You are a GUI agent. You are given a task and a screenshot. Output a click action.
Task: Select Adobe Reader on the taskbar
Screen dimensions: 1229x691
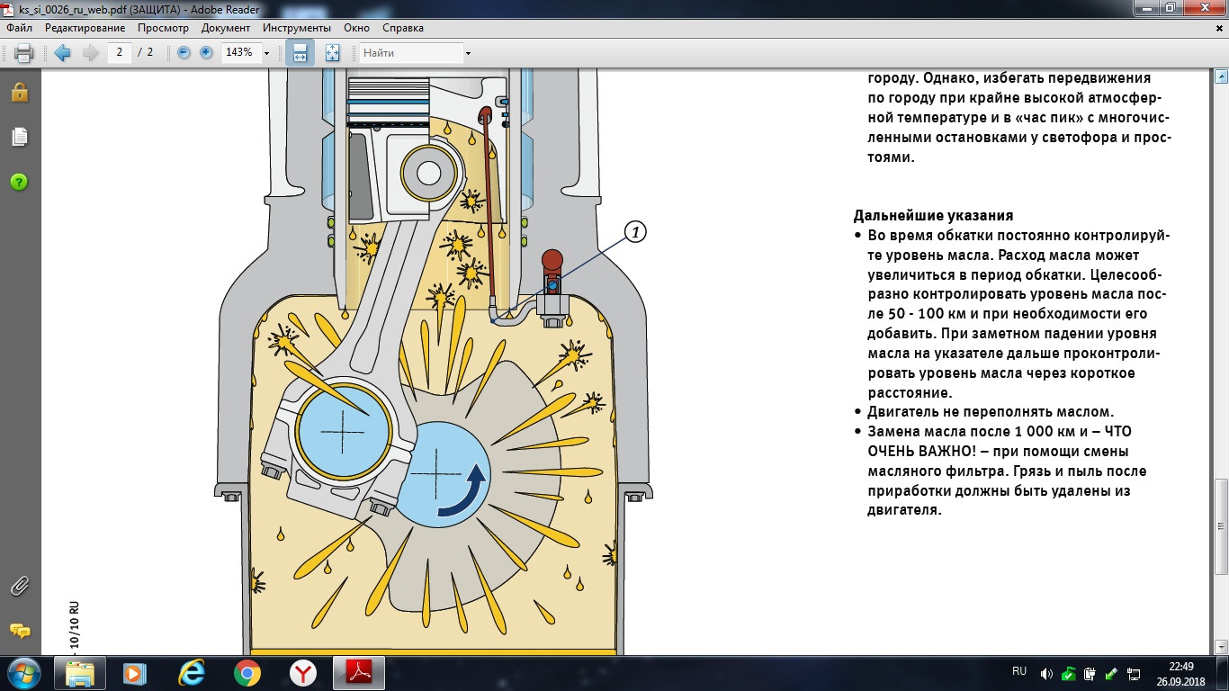click(x=359, y=673)
